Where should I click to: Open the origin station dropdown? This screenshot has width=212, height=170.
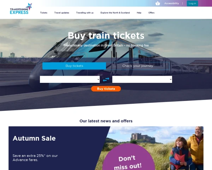click(x=70, y=79)
